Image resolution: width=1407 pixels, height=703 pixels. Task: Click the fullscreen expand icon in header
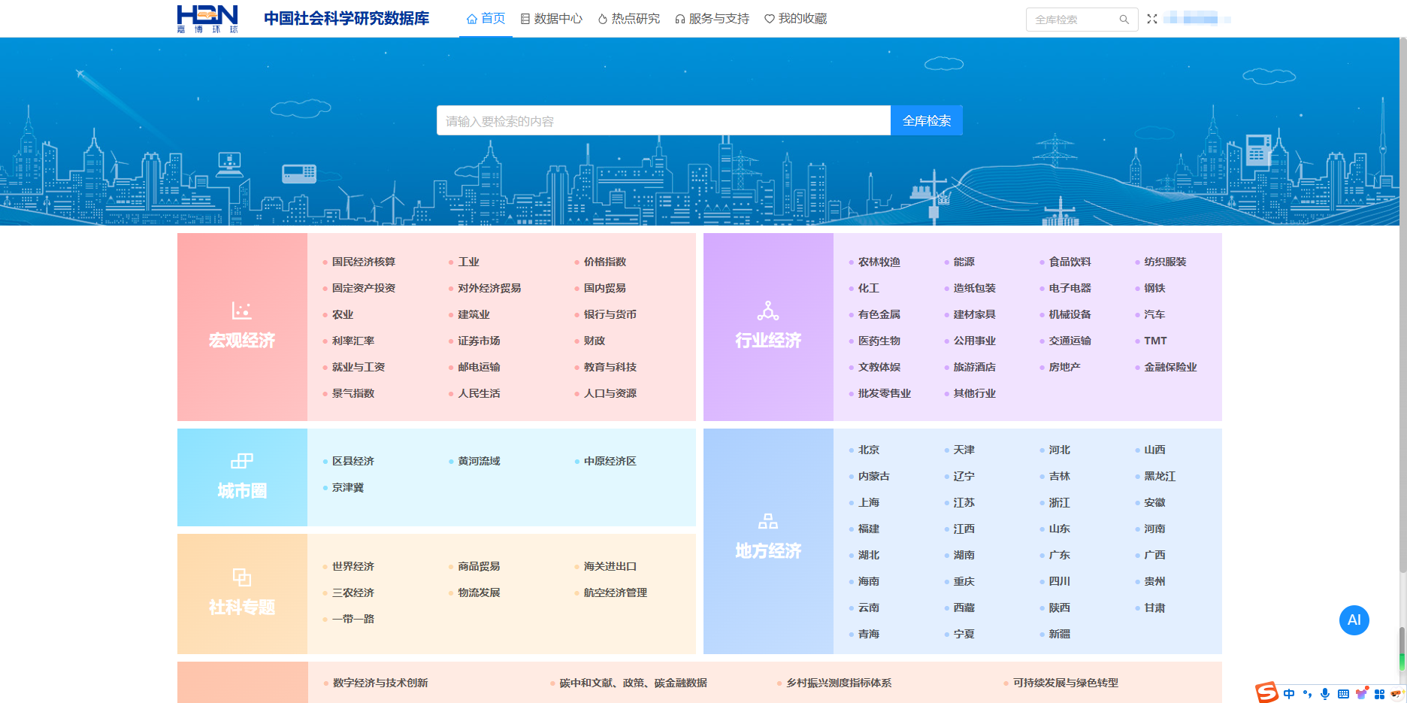click(1152, 19)
